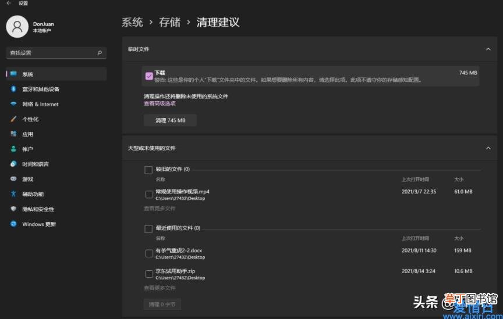The image size is (503, 319).
Task: Click the network Wi-Fi icon in sidebar
Action: 13,104
